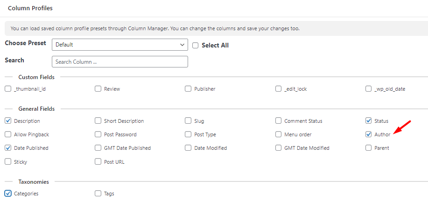The width and height of the screenshot is (428, 214).
Task: Toggle the _edit_lock checkbox
Action: pyautogui.click(x=278, y=89)
